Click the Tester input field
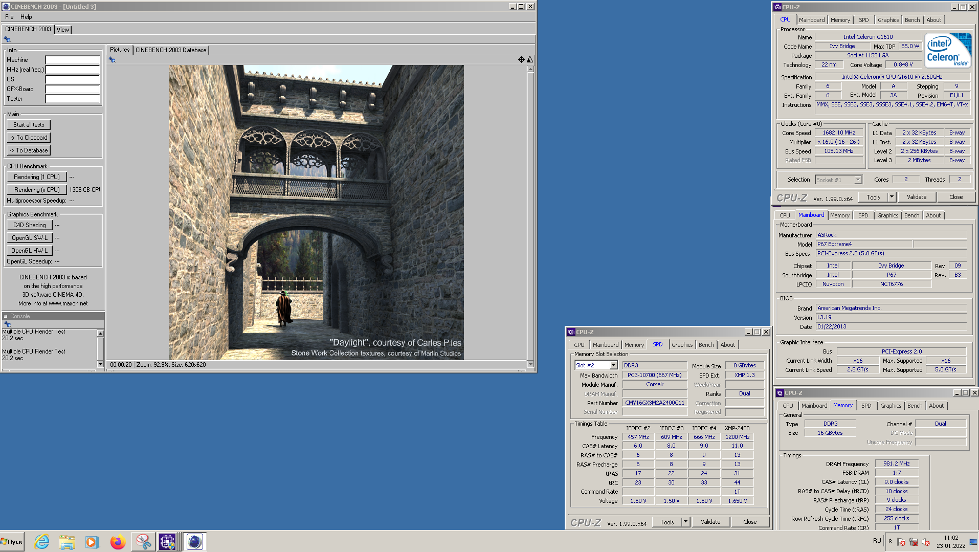 coord(72,99)
